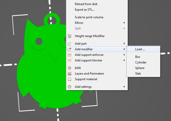The height and width of the screenshot is (121, 171).
Task: Add a Box modifier
Action: pos(138,57)
